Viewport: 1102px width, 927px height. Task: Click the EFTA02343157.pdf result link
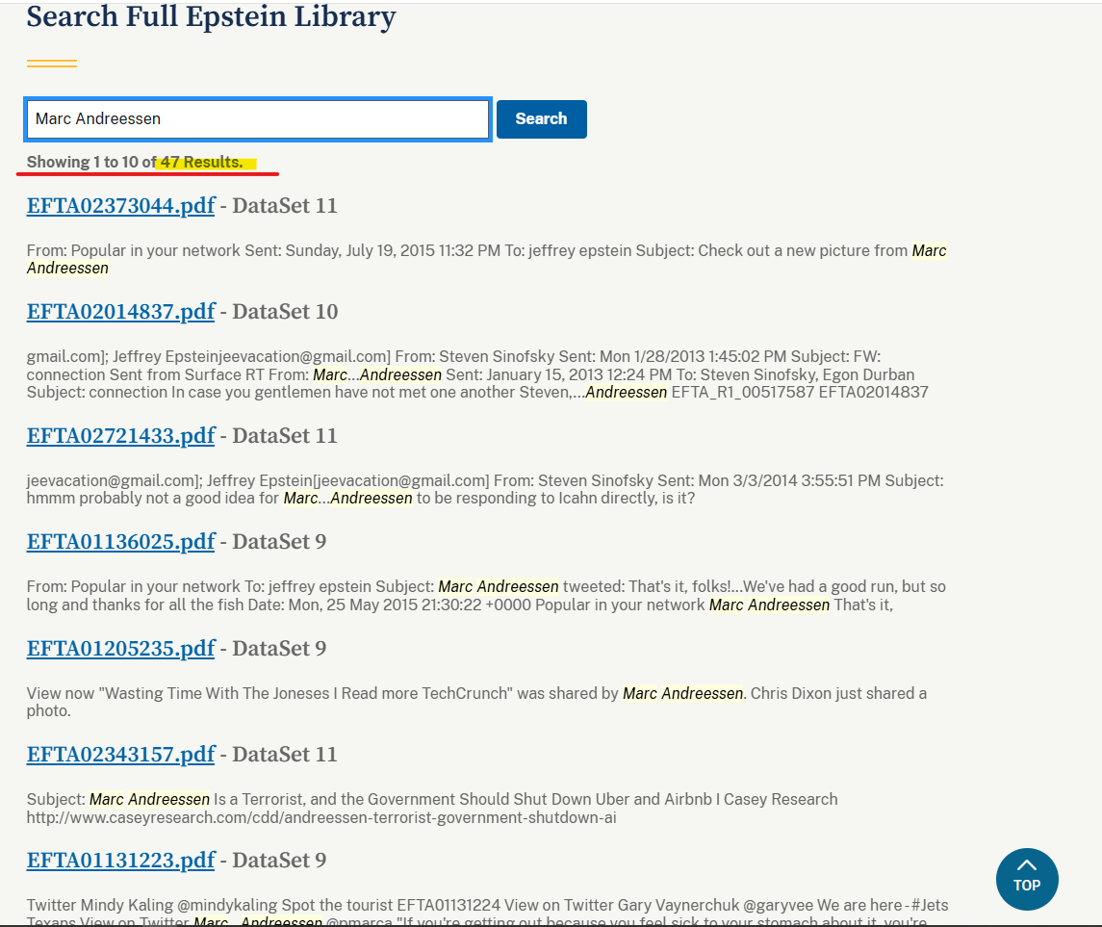[120, 755]
